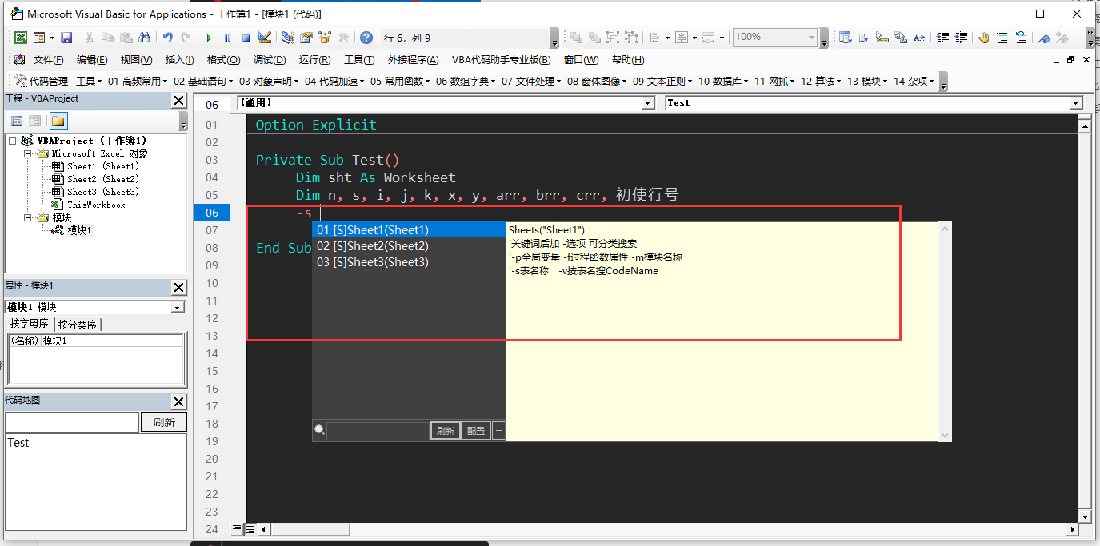The height and width of the screenshot is (546, 1100).
Task: Expand the 05 常用函数 dropdown menu
Action: 399,81
